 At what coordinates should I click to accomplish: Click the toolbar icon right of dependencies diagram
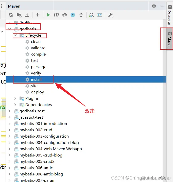tap(100, 15)
